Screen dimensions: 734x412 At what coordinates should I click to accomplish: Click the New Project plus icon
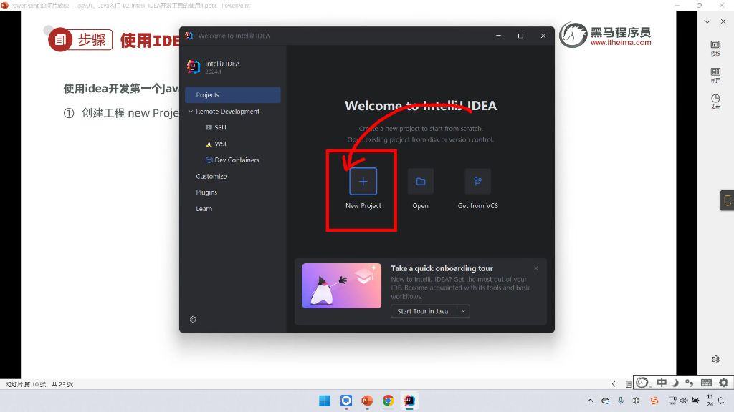[363, 181]
